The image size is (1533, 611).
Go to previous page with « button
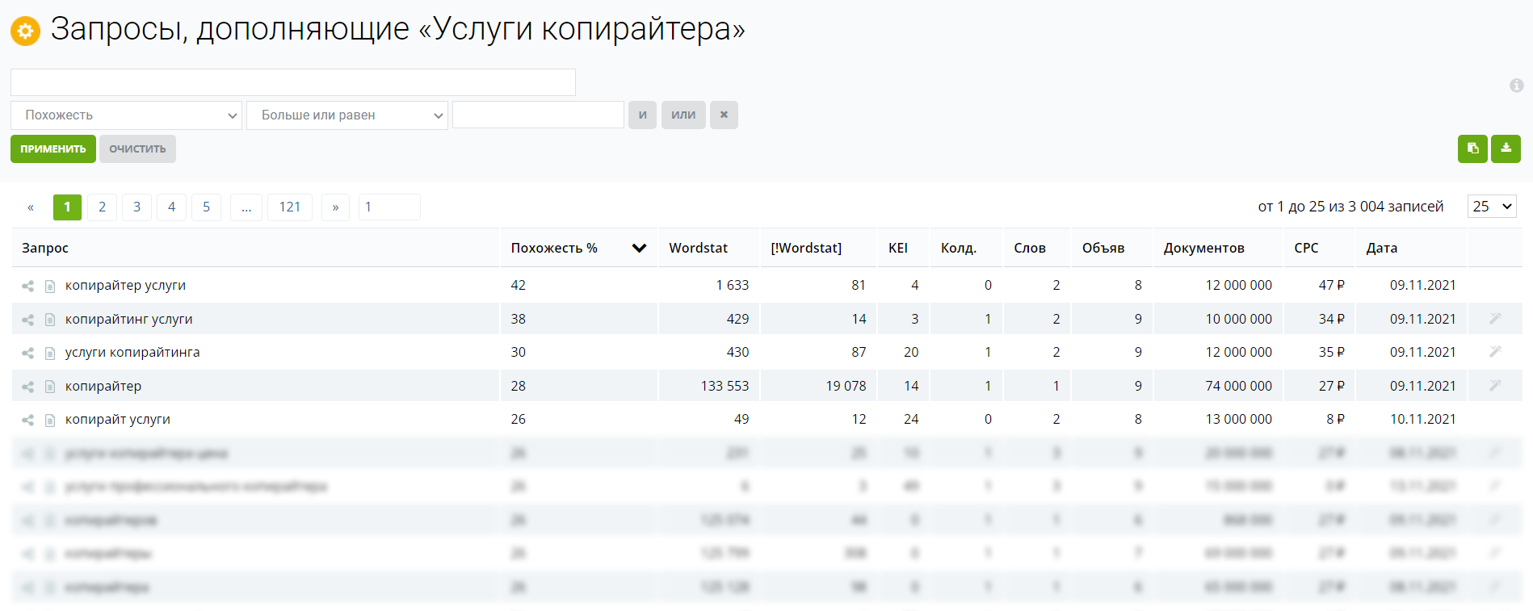click(x=31, y=207)
